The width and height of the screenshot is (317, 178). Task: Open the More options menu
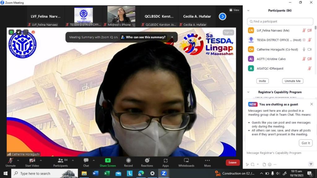[x=207, y=160]
